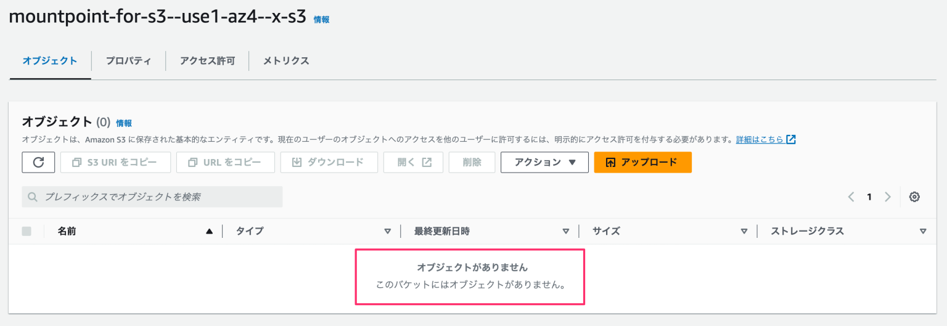Select page number 1 in pagination

point(869,197)
